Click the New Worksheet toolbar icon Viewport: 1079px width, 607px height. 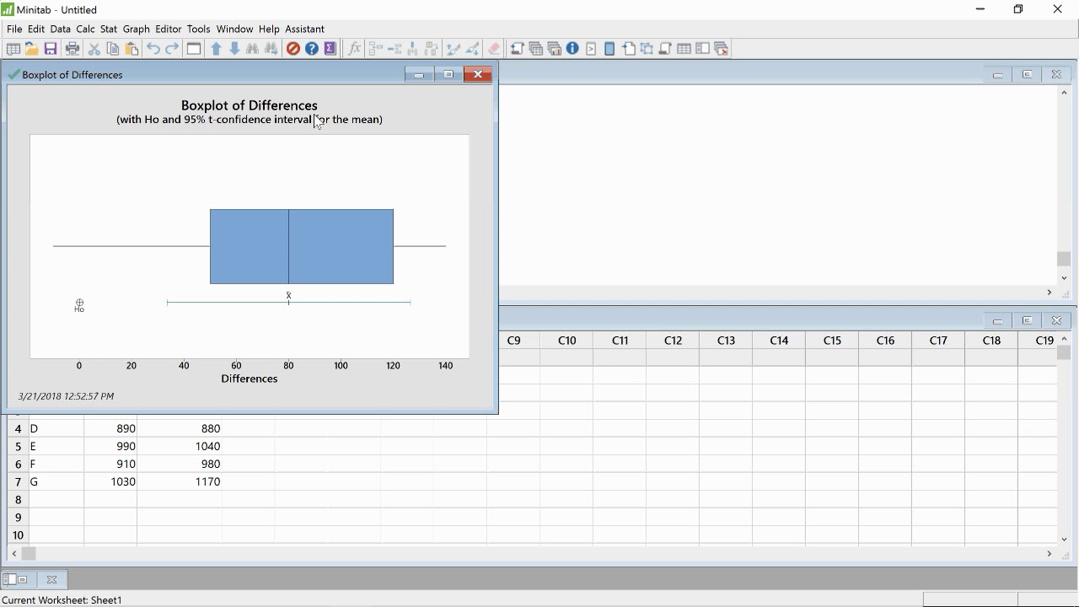coord(13,49)
